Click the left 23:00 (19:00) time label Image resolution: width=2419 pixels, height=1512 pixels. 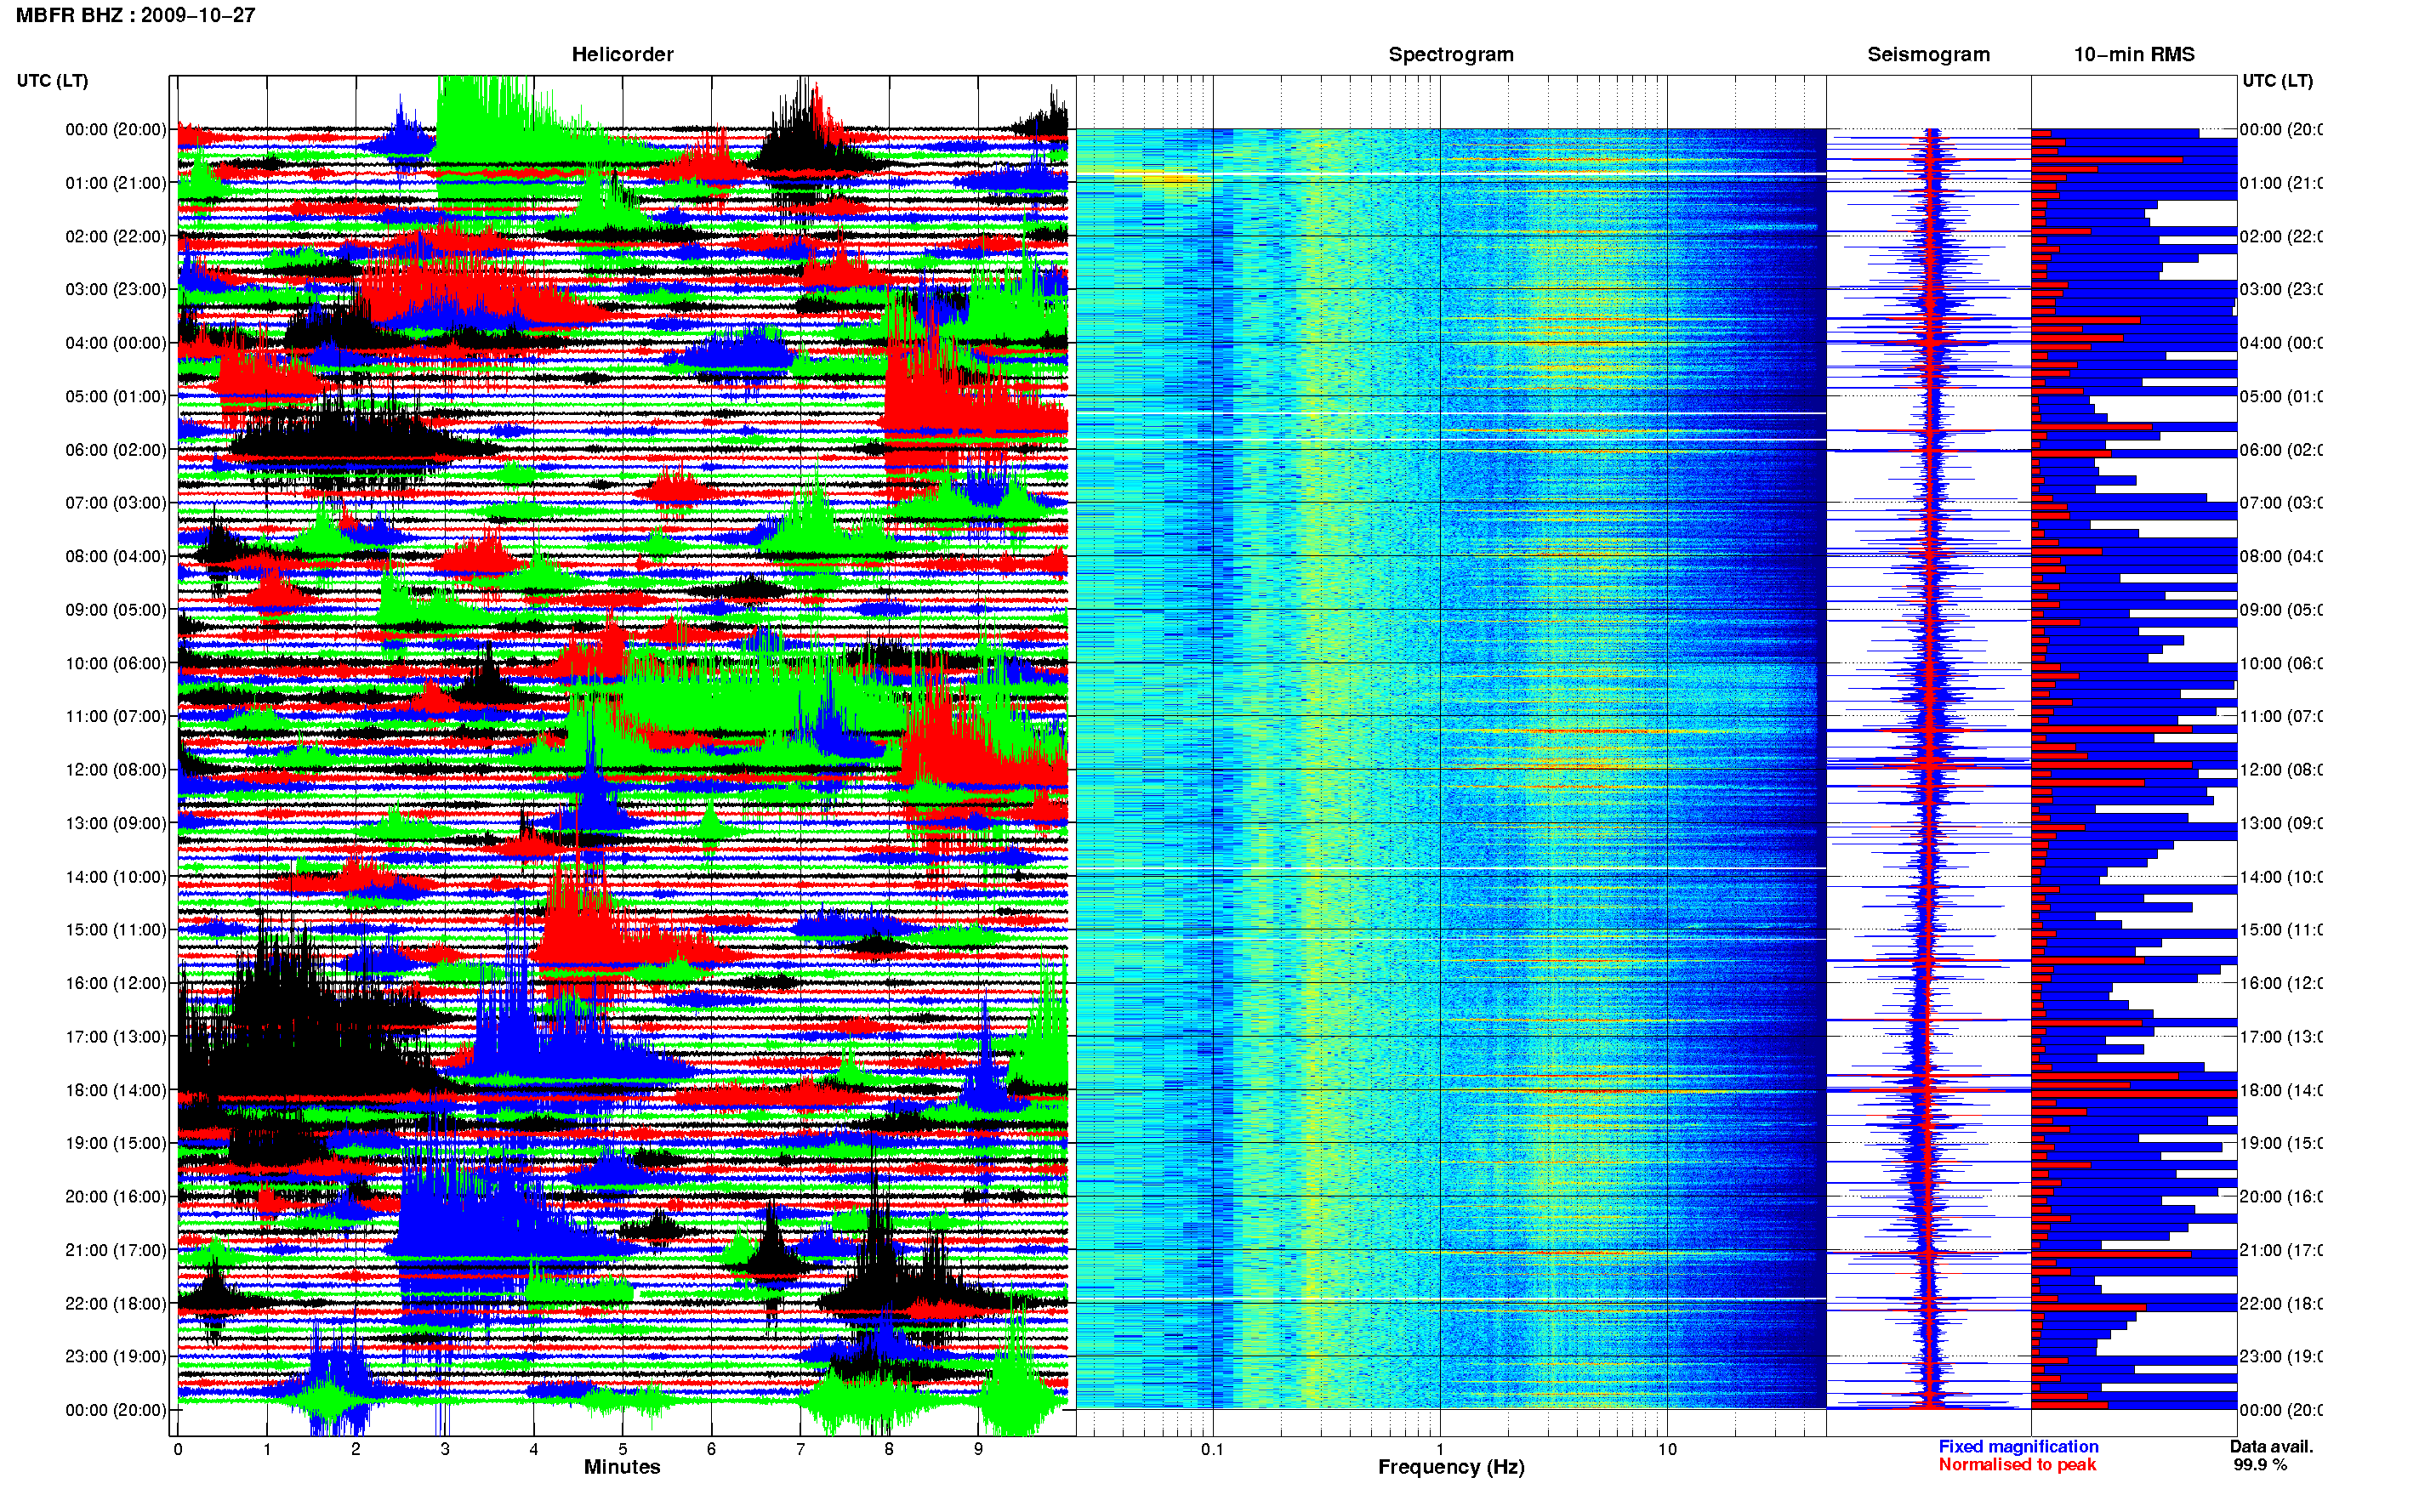[116, 1356]
